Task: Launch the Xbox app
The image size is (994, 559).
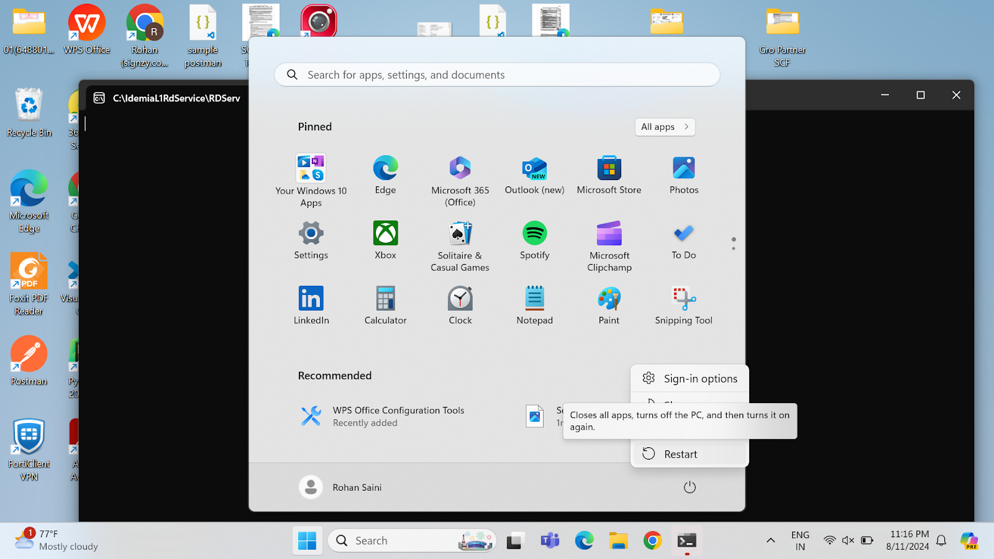Action: tap(385, 240)
